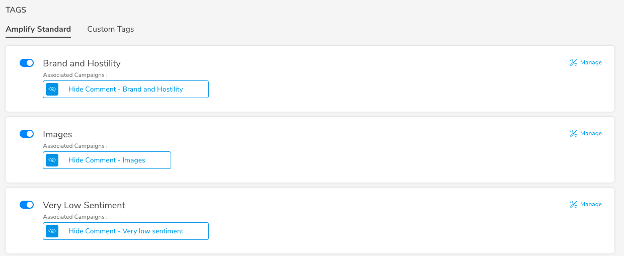Click the crossed-eye icon for Very low sentiment campaign
The width and height of the screenshot is (624, 256).
(52, 231)
